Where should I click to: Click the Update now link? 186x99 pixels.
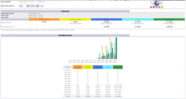point(41,2)
